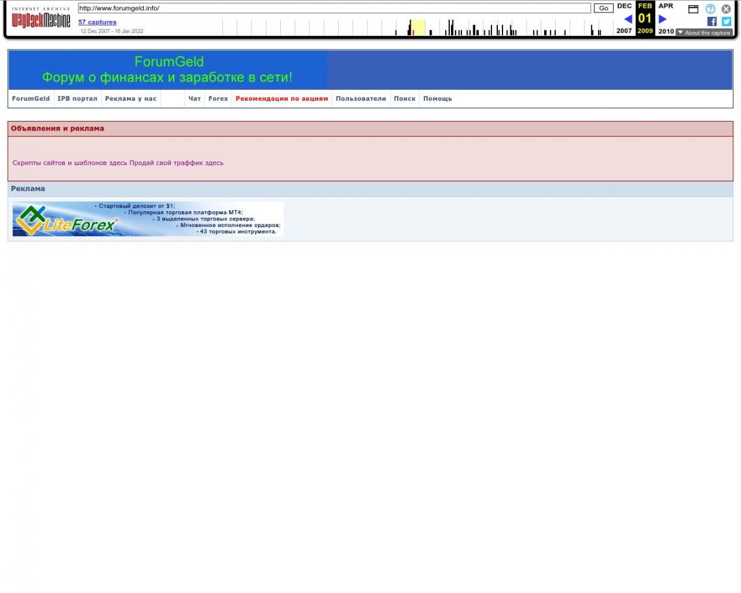Click the FEB 01 2009 current date

tap(645, 18)
